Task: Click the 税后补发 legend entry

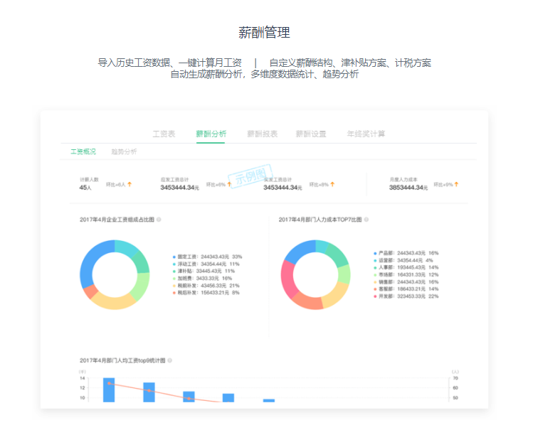Action: coord(206,293)
